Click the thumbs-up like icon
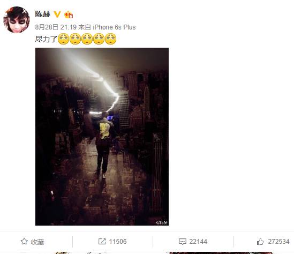The width and height of the screenshot is (294, 254). [x=260, y=242]
